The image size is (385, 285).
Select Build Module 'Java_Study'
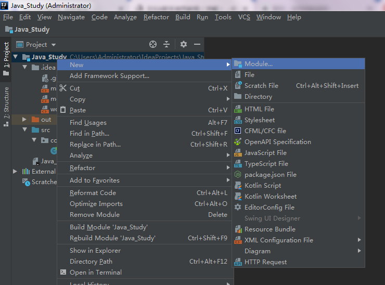point(145,227)
